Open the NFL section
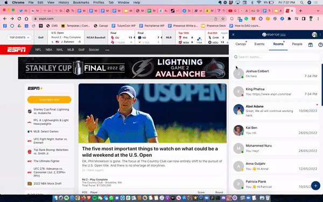Screen dimensions: 323x202 [x=38, y=50]
